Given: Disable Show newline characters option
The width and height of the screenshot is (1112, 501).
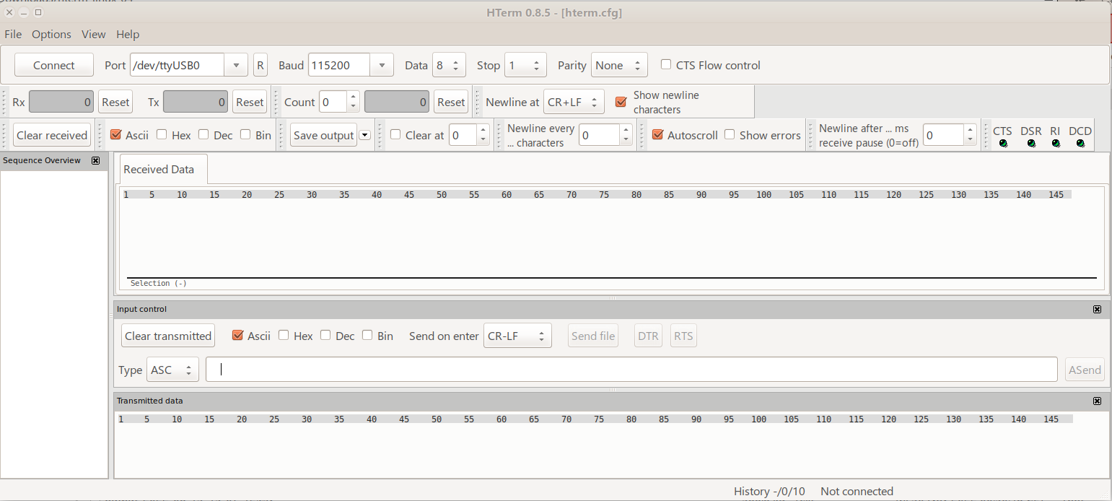Looking at the screenshot, I should click(621, 102).
